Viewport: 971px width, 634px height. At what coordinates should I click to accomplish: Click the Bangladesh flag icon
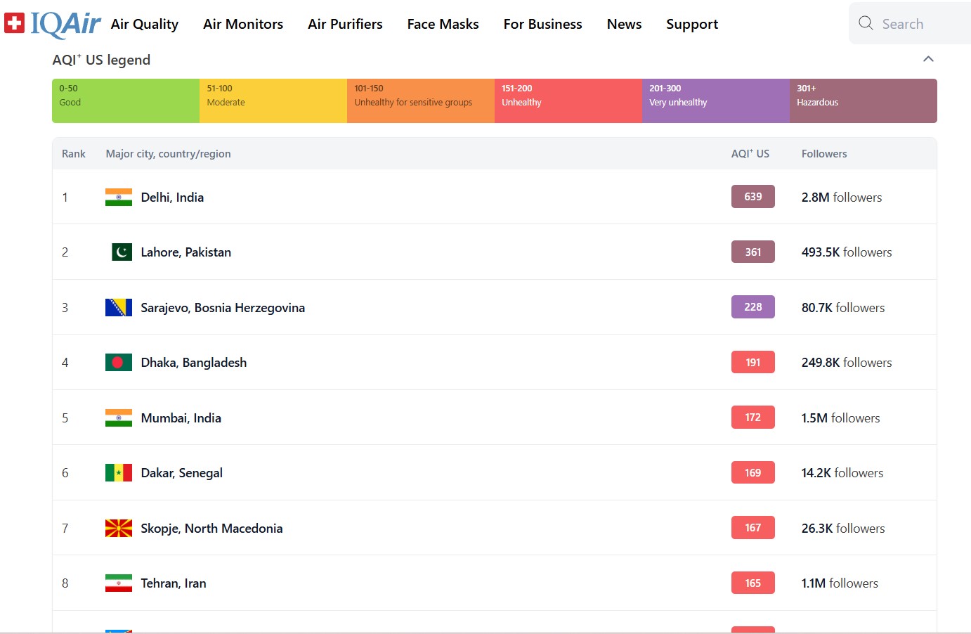(118, 363)
